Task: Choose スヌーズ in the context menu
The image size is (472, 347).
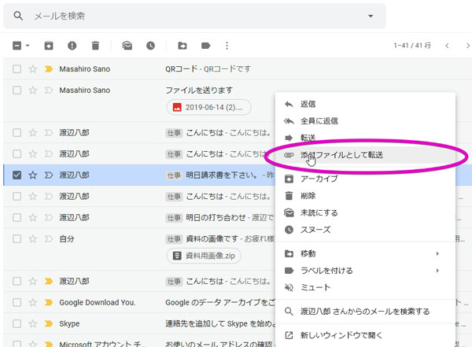Action: [x=365, y=230]
